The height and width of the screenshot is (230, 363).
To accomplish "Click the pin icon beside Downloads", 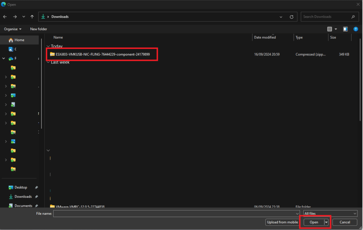I will click(37, 197).
